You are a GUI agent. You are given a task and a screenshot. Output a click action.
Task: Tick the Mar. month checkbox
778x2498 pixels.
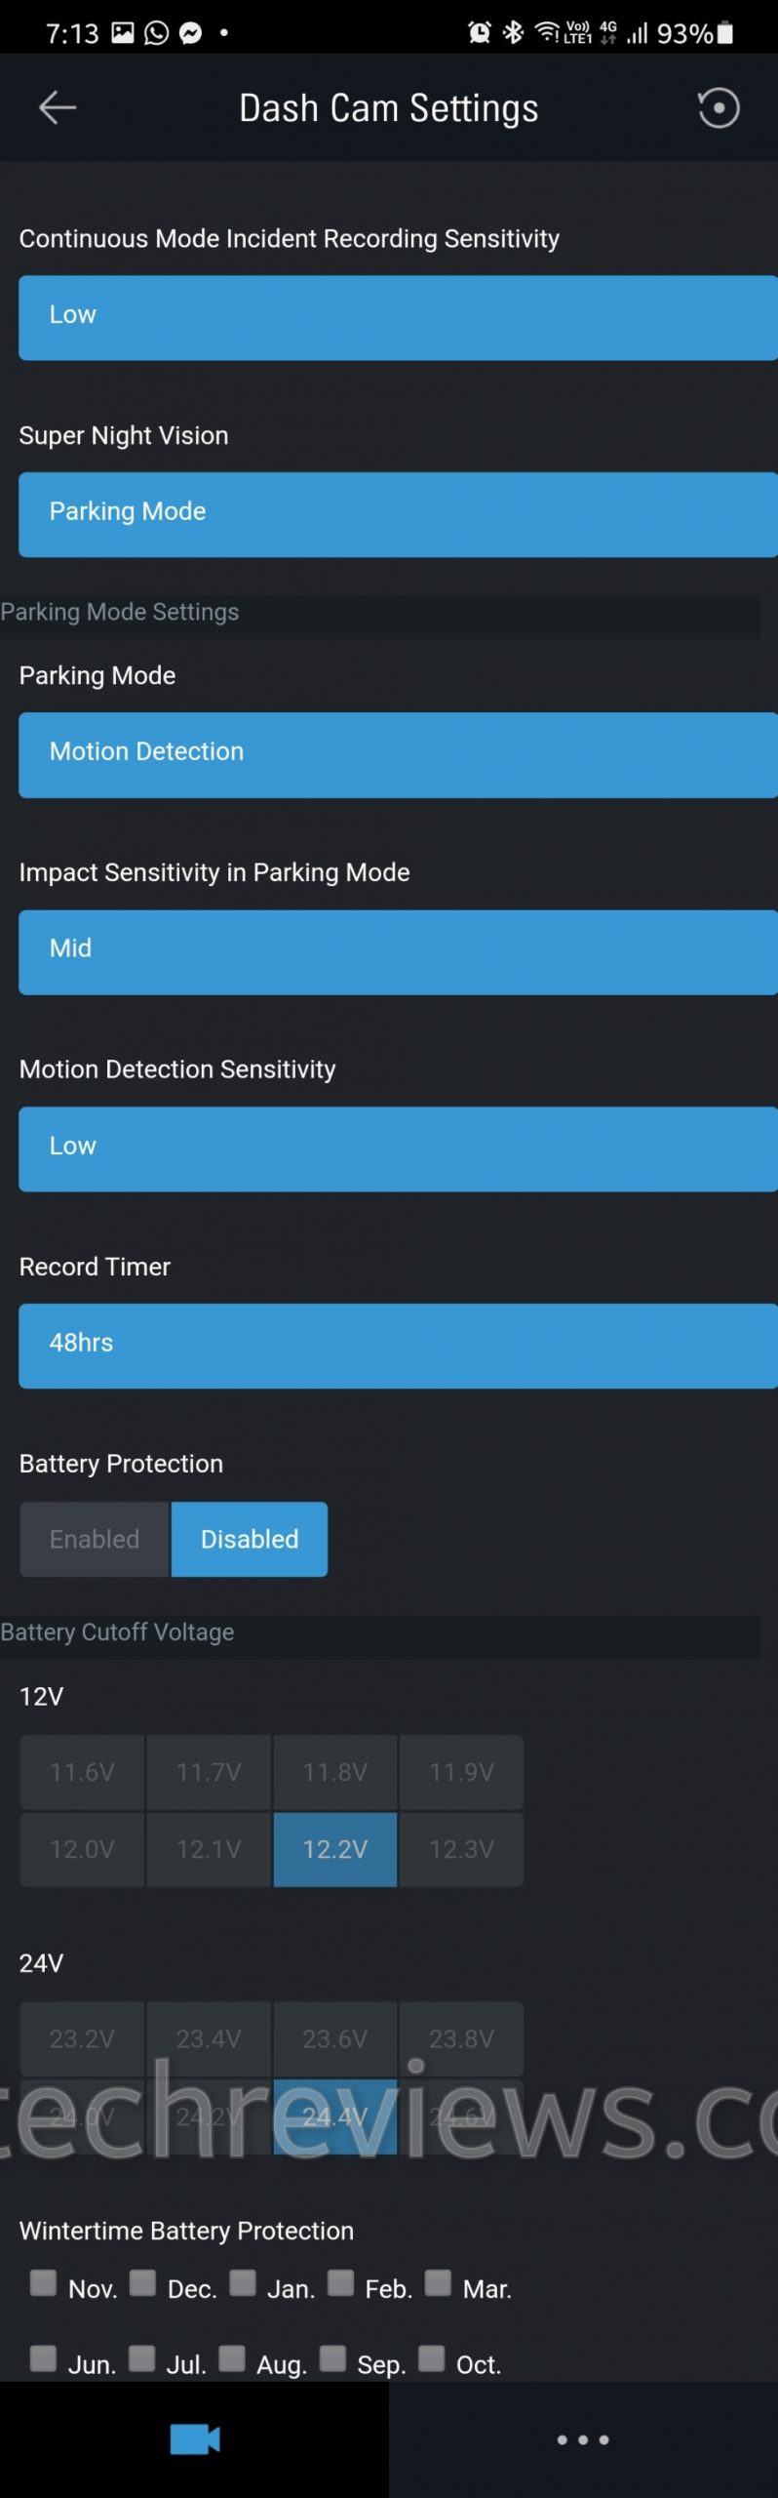coord(438,2282)
